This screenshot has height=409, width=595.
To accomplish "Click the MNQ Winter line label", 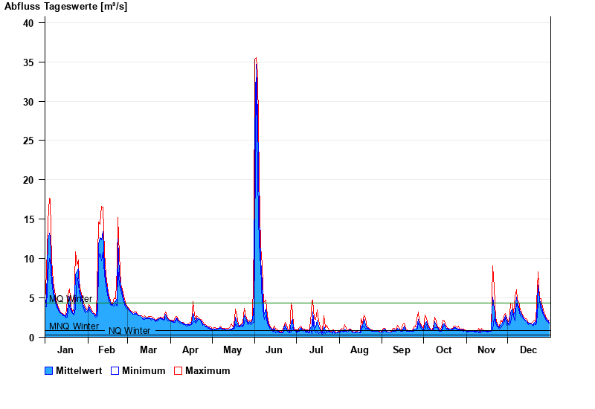I will (74, 326).
